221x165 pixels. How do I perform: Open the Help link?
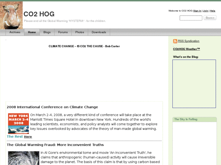click(213, 11)
